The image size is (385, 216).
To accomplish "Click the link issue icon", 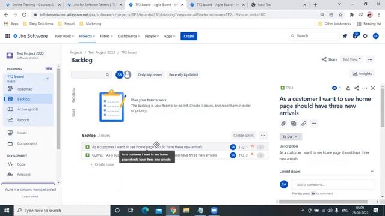I will click(304, 124).
